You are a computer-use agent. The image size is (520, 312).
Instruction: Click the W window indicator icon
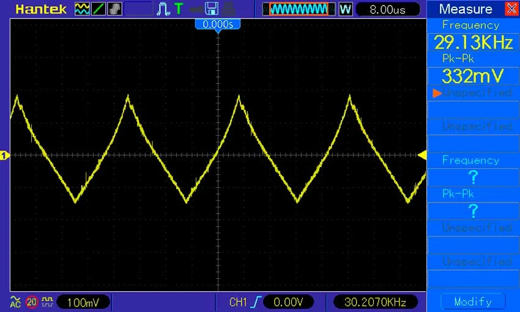coord(345,9)
